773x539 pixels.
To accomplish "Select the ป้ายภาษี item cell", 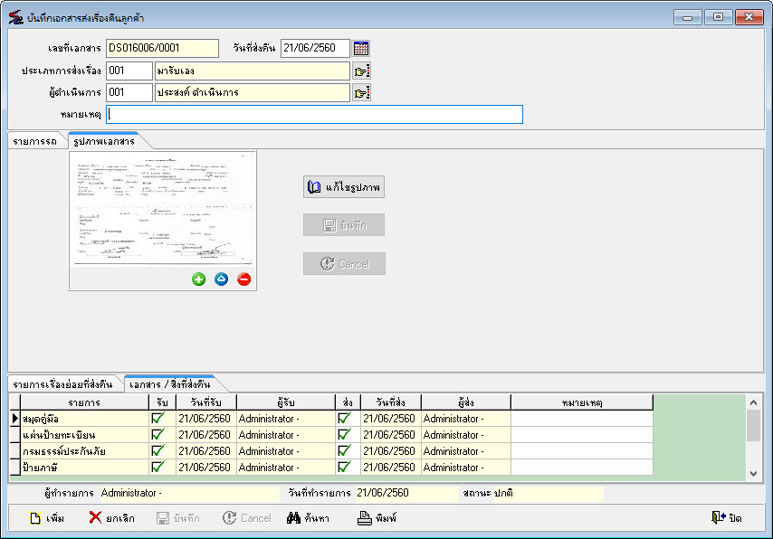I will (84, 468).
